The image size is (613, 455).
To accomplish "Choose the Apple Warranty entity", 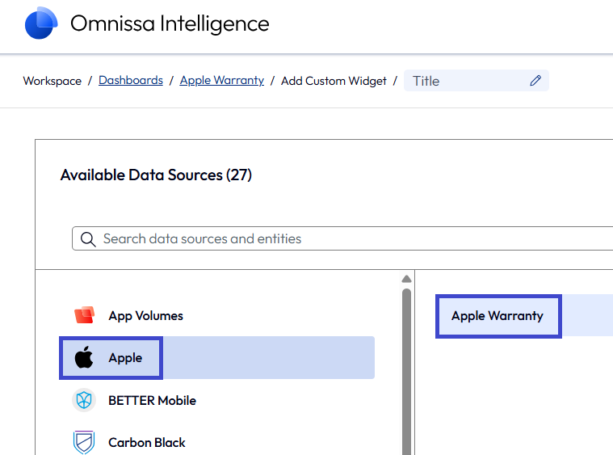I will (x=498, y=316).
